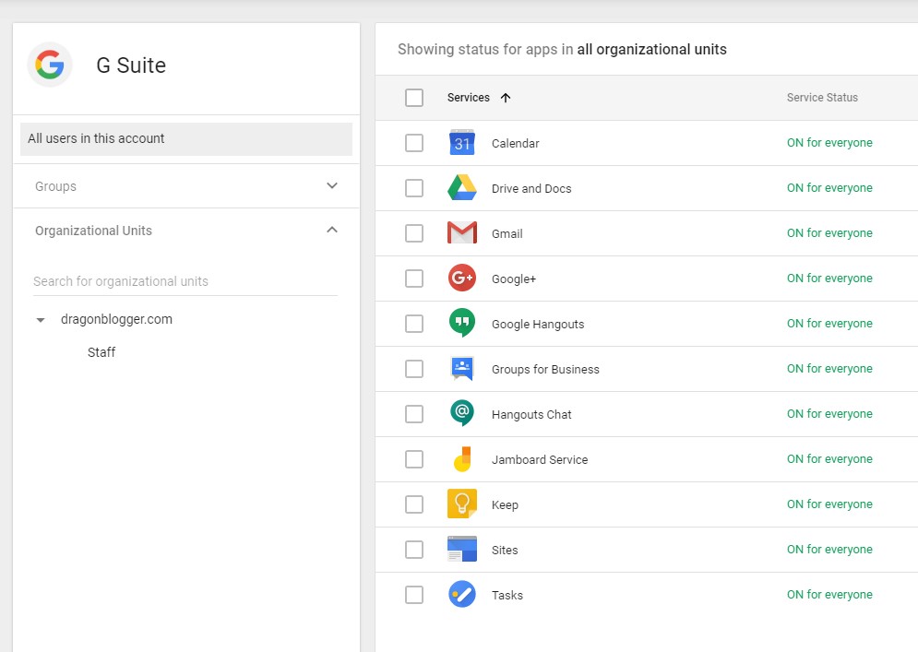Click the Groups for Business icon
The width and height of the screenshot is (918, 652).
point(462,368)
